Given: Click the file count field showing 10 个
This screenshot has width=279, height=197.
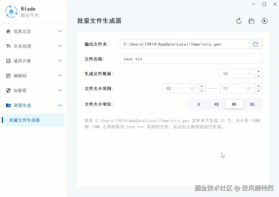Looking at the screenshot, I should coord(237,74).
